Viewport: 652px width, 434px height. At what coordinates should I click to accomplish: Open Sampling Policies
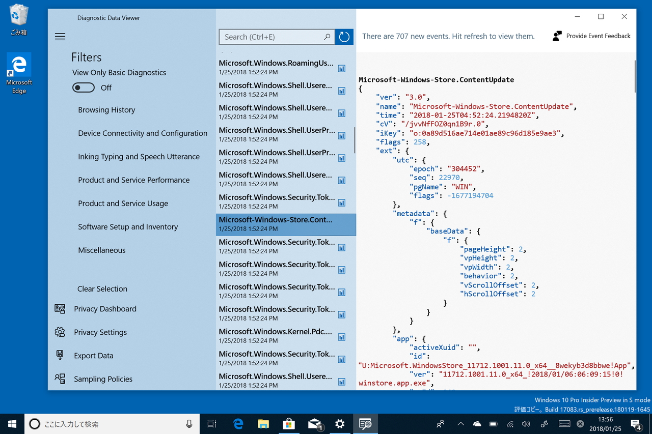click(x=103, y=379)
